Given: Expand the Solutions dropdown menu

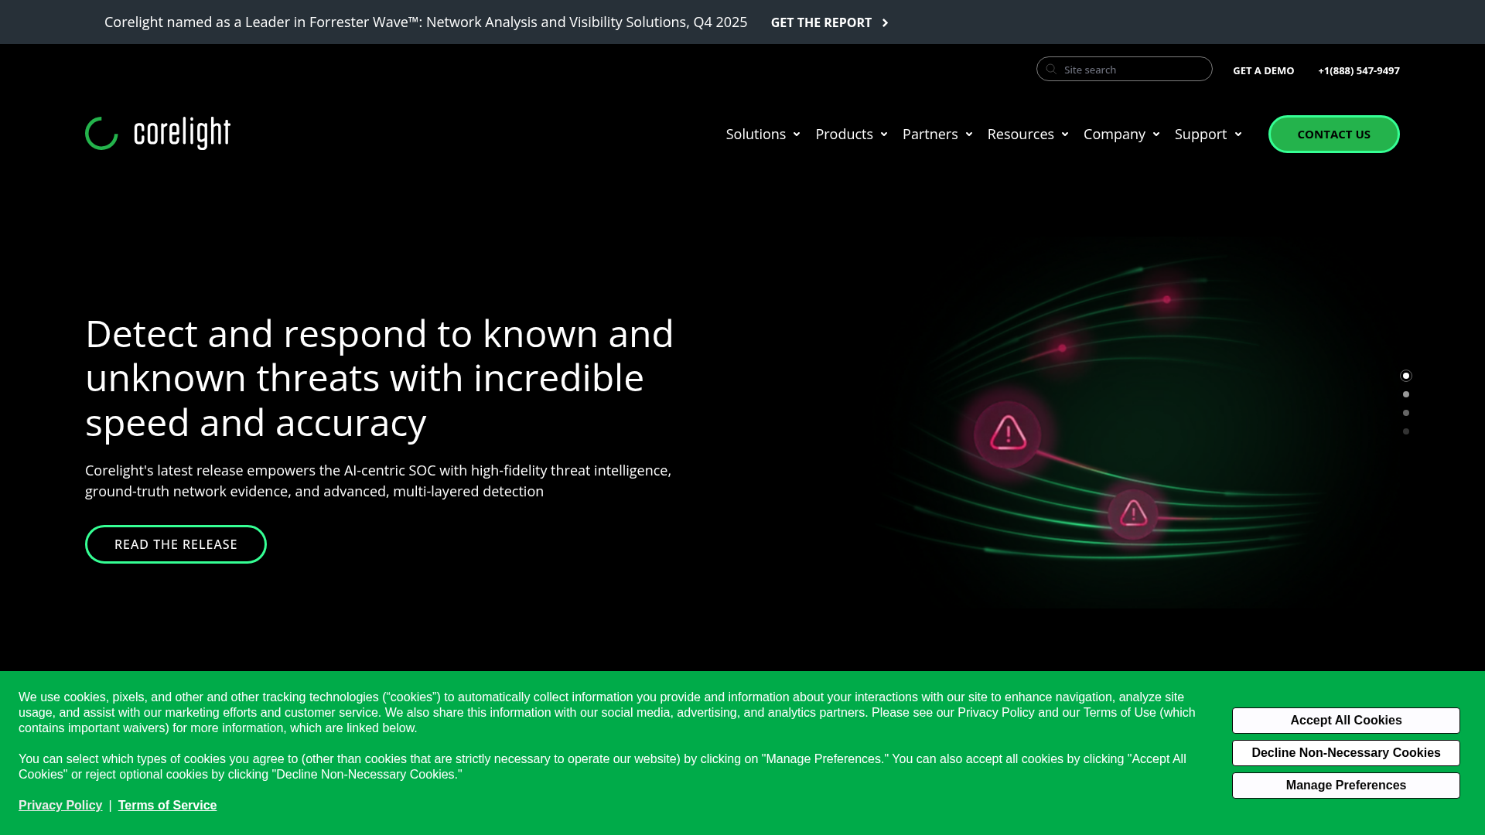Looking at the screenshot, I should pyautogui.click(x=756, y=134).
